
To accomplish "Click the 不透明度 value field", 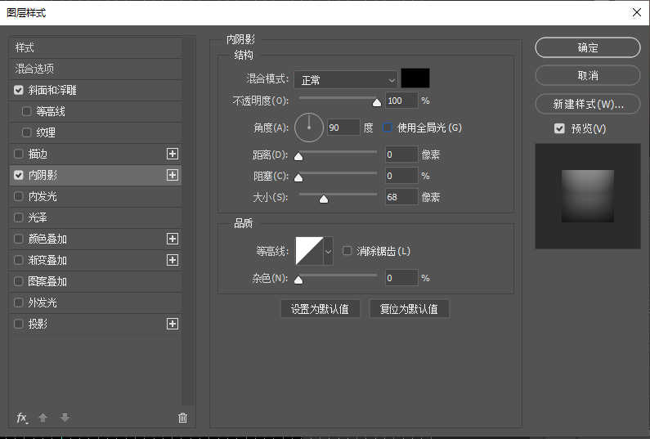I will 401,101.
